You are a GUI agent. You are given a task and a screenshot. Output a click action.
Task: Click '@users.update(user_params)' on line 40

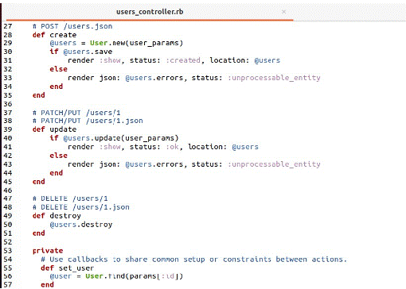[121, 138]
